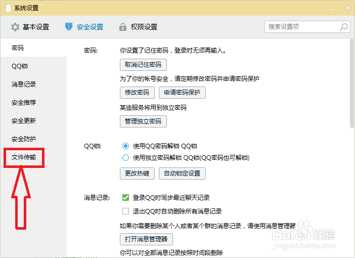Screen dimensions: 355x258
Task: Open 安全推荐 in the sidebar
Action: [33, 102]
